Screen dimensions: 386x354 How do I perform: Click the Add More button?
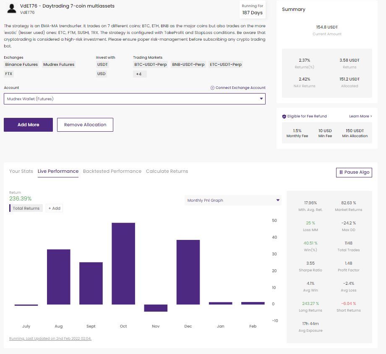point(28,125)
